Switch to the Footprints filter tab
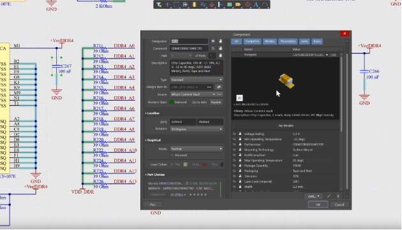Viewport: 402px width, 230px height. (252, 41)
